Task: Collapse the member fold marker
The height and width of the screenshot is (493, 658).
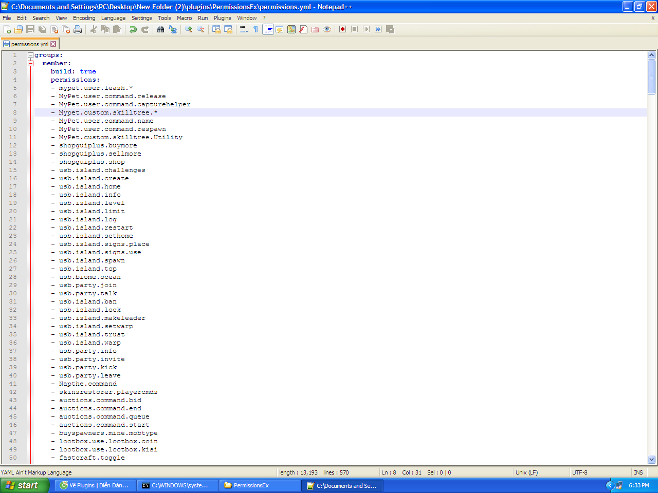Action: click(x=30, y=63)
